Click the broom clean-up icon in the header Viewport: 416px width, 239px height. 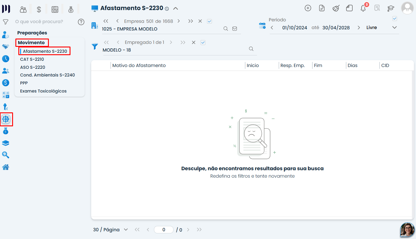[x=335, y=8]
